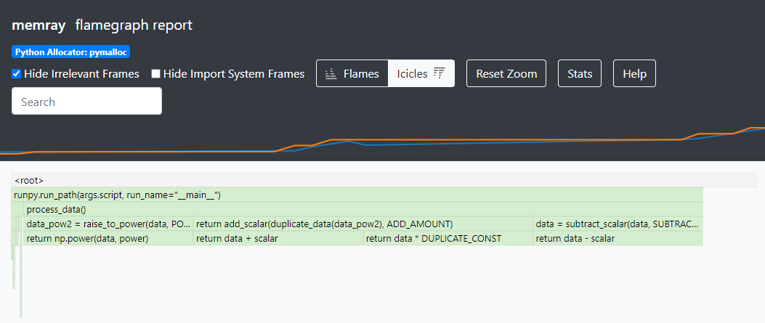Enable Hide Import System Frames checkbox
Screen dimensions: 765x323
tap(155, 74)
